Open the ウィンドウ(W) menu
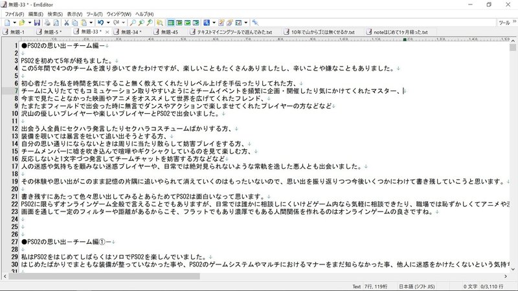Viewport: 518px width, 291px height. click(118, 14)
